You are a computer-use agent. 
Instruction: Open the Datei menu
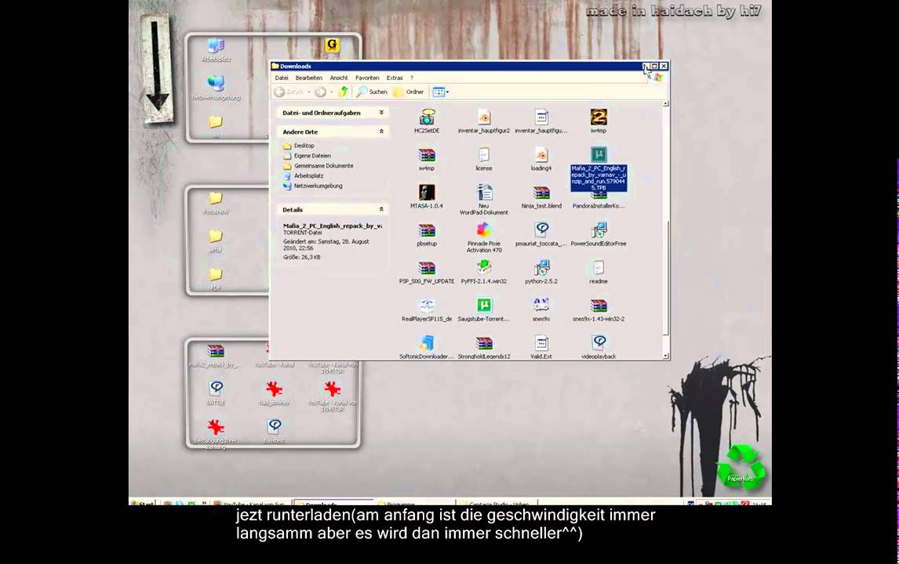point(282,78)
